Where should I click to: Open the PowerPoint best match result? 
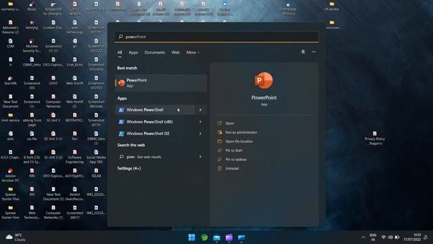[161, 83]
